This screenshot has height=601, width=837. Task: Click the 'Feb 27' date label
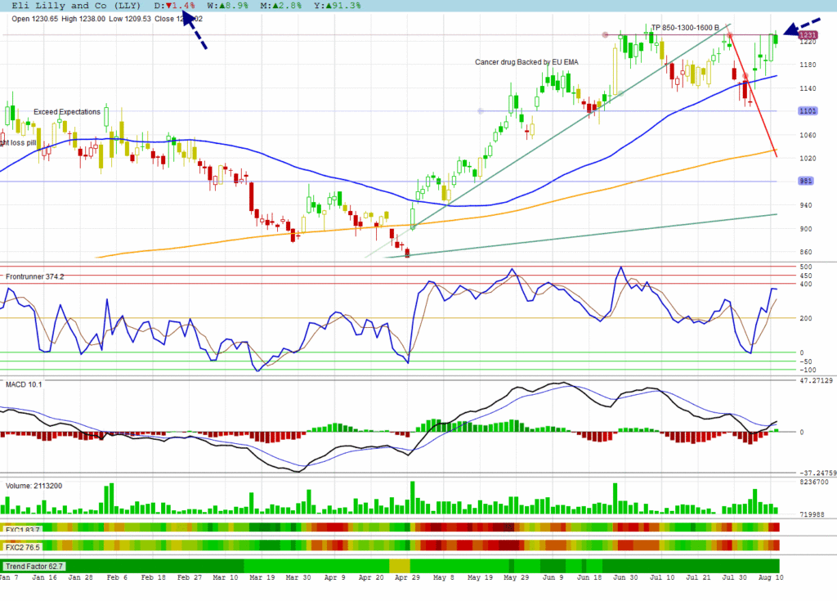(190, 577)
